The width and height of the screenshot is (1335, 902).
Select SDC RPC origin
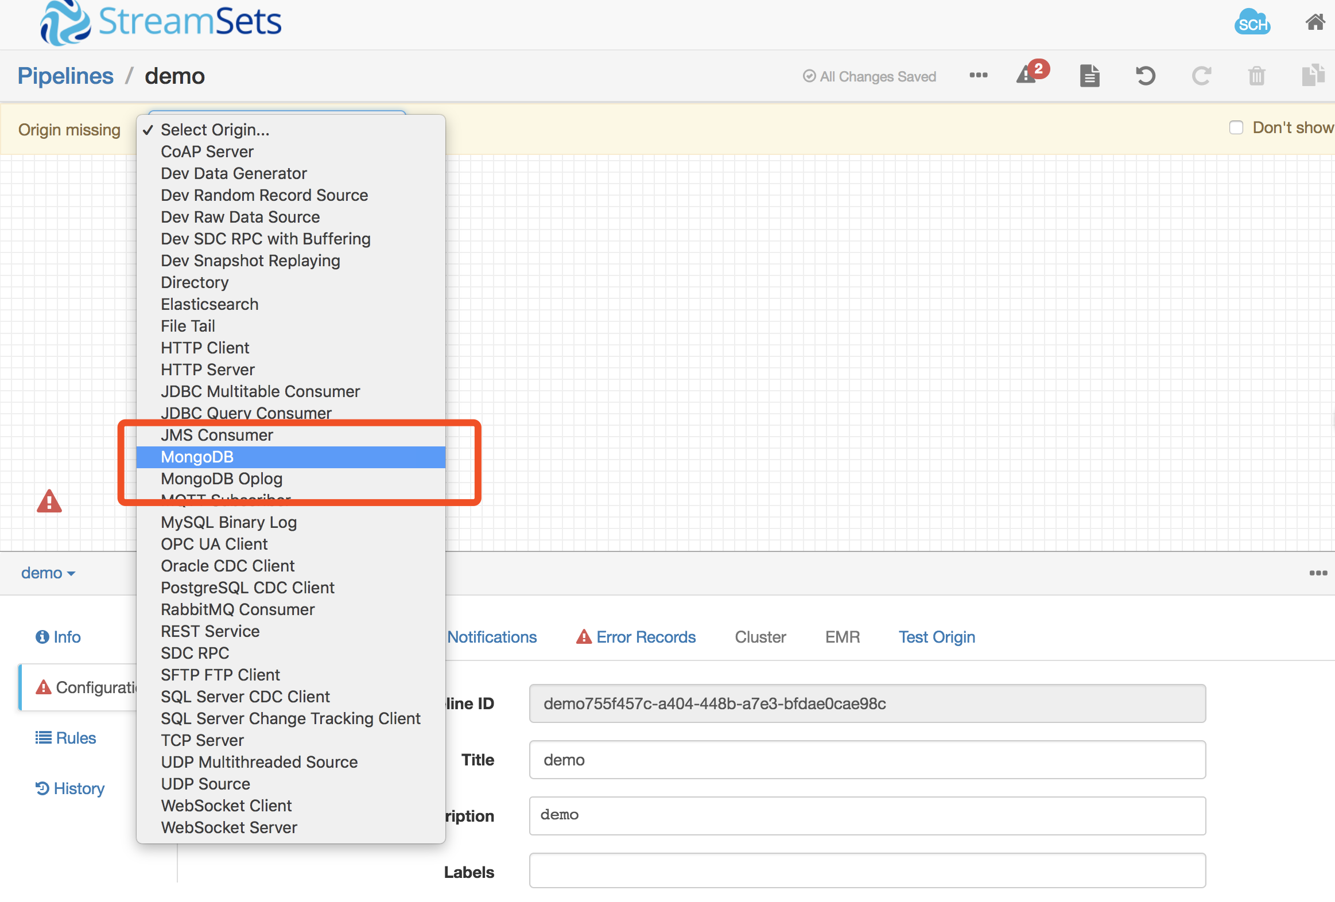(x=290, y=654)
